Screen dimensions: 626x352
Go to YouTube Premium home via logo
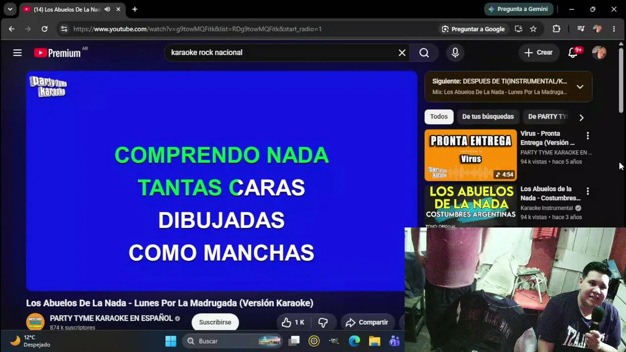[57, 53]
